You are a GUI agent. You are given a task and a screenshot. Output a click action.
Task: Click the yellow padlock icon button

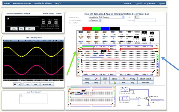click(115, 83)
